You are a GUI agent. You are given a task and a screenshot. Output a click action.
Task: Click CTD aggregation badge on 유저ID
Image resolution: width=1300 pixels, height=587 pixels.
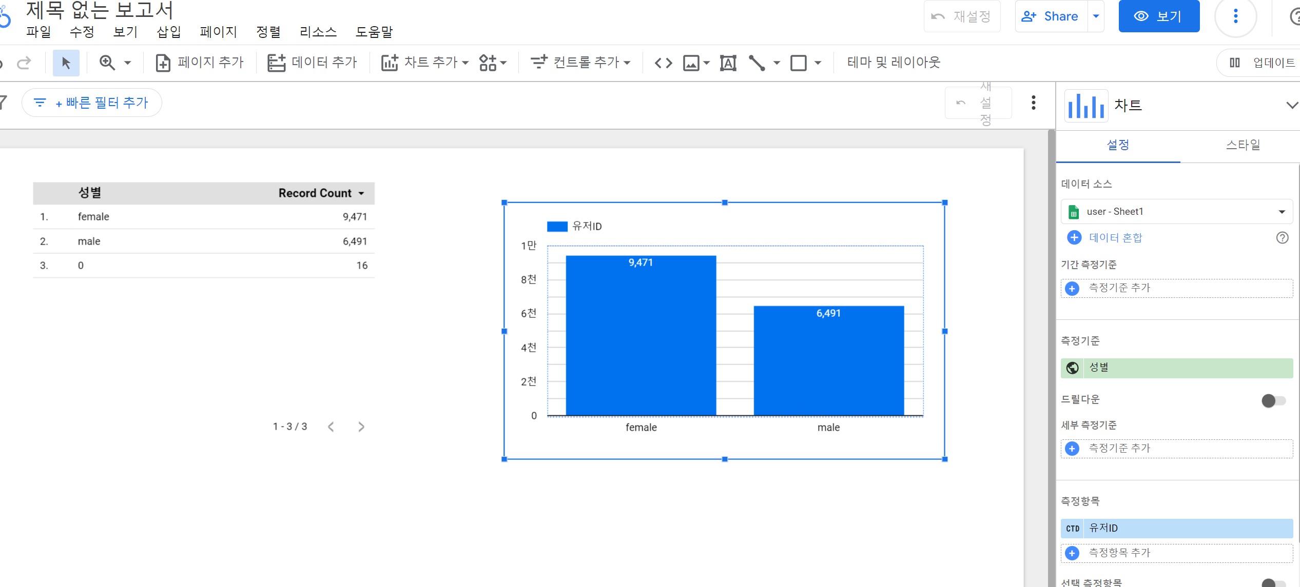point(1072,528)
